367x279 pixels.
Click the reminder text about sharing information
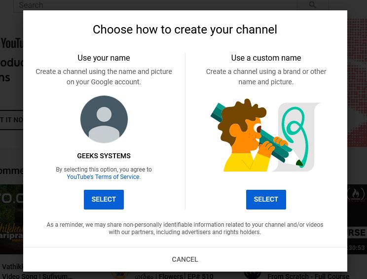[185, 228]
